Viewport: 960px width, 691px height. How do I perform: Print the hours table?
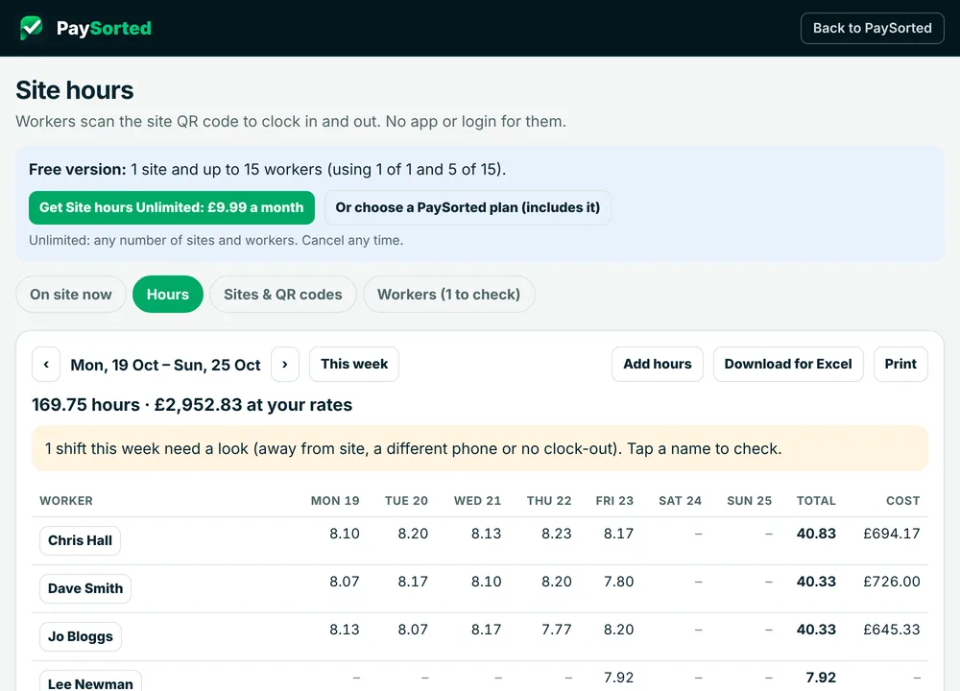click(x=900, y=364)
